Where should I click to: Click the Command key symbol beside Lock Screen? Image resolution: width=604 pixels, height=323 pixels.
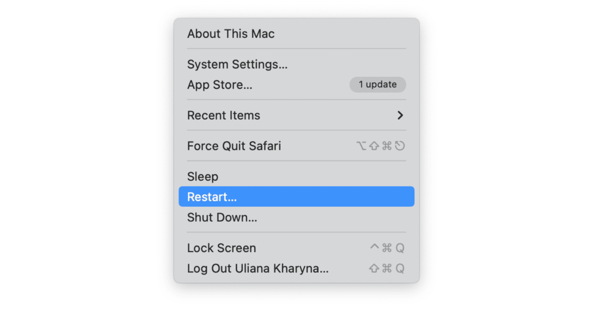pyautogui.click(x=387, y=248)
